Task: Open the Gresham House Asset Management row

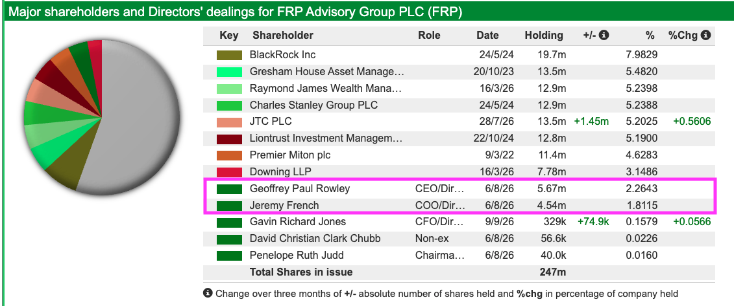Action: pos(459,72)
